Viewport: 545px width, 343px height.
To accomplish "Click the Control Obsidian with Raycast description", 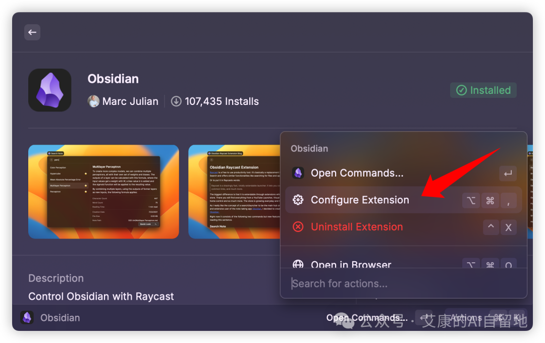I will tap(101, 297).
